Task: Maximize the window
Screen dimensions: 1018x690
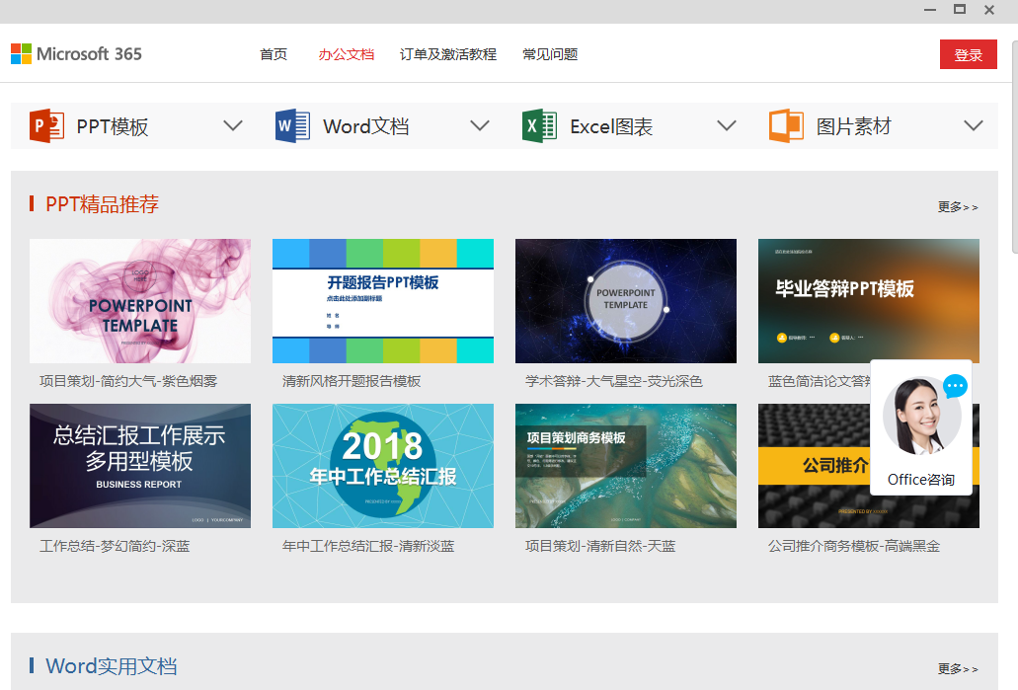Action: click(959, 9)
